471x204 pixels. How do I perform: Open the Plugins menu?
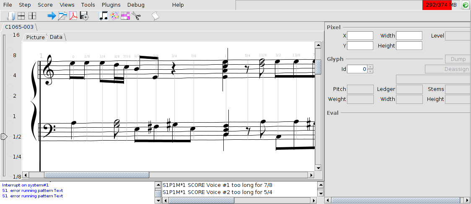[x=111, y=5]
